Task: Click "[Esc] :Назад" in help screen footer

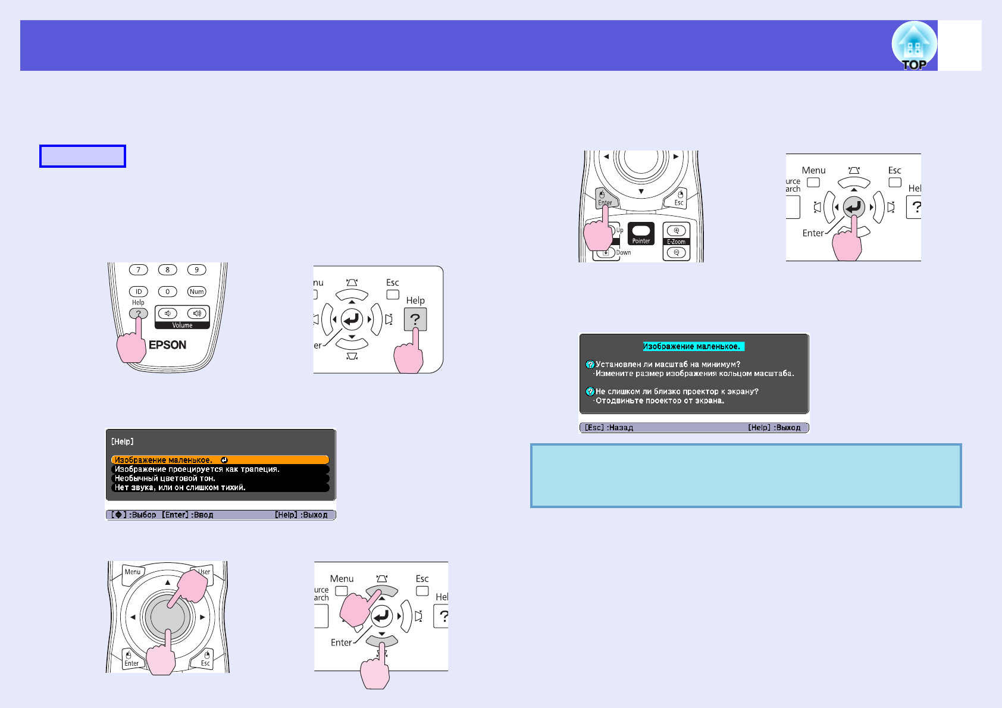Action: 609,428
